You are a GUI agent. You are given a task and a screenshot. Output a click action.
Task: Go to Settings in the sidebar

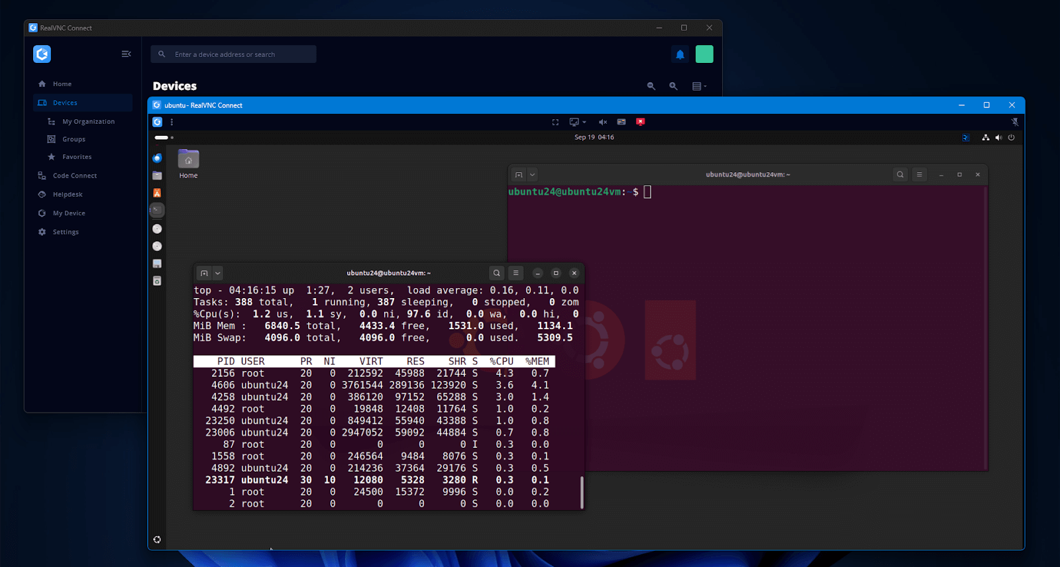(x=66, y=232)
